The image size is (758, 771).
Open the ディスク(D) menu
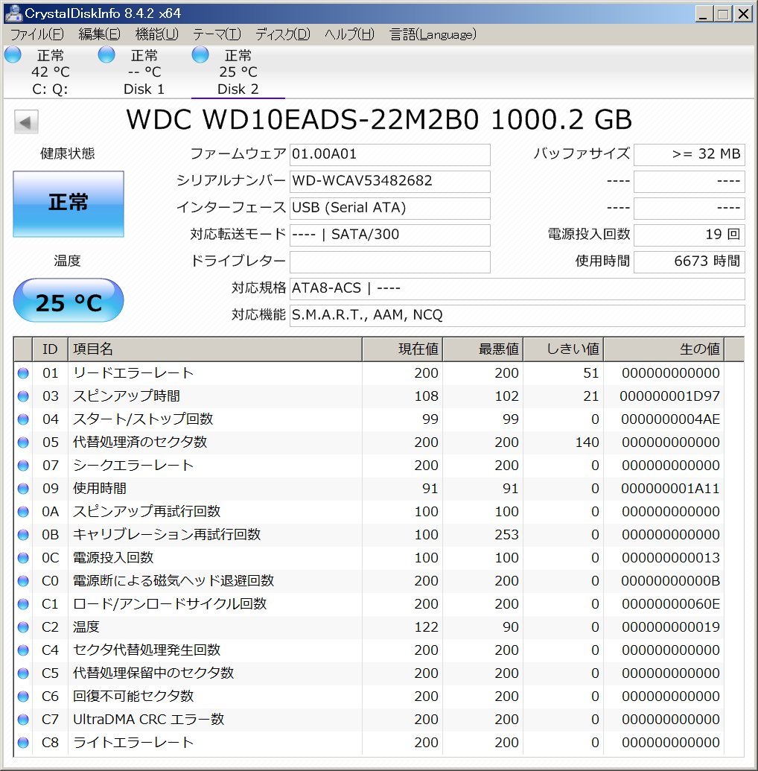(x=283, y=34)
